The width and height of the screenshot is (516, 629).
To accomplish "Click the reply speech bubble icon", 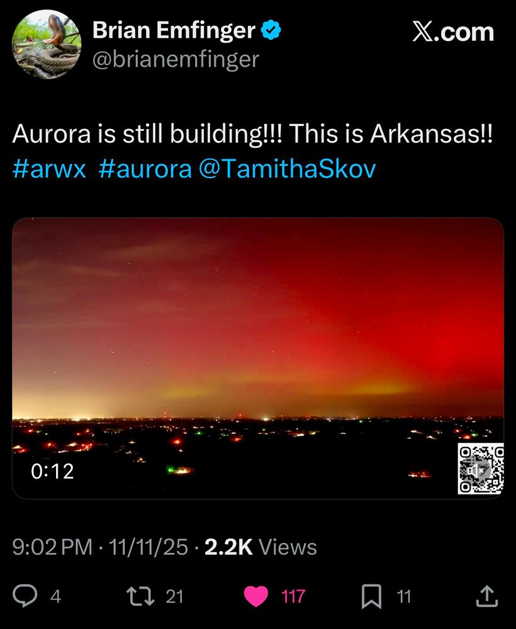I will tap(25, 596).
